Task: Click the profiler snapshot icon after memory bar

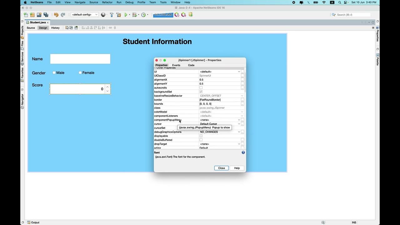Action: [177, 15]
